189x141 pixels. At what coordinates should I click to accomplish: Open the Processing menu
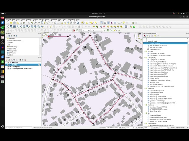[x=71, y=20]
